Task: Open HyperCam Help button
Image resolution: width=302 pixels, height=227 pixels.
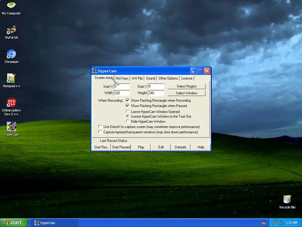Action: (x=201, y=147)
